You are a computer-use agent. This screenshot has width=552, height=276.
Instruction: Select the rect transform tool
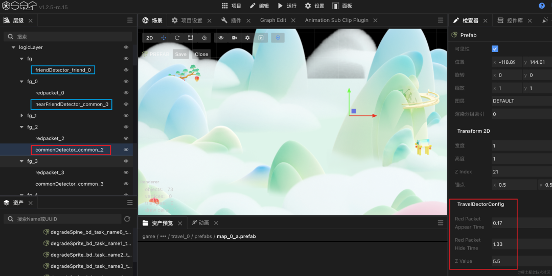(x=191, y=38)
